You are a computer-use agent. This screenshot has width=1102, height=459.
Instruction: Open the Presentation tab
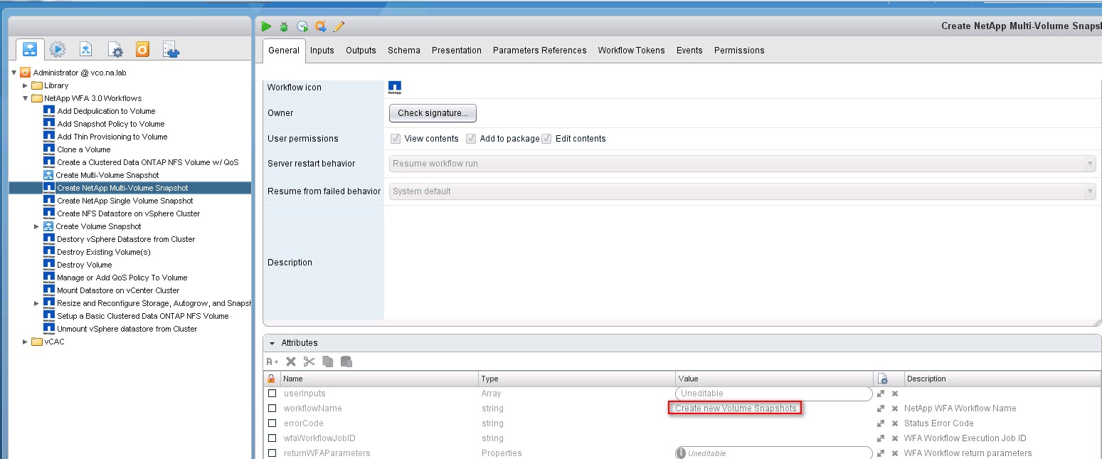[x=457, y=51]
